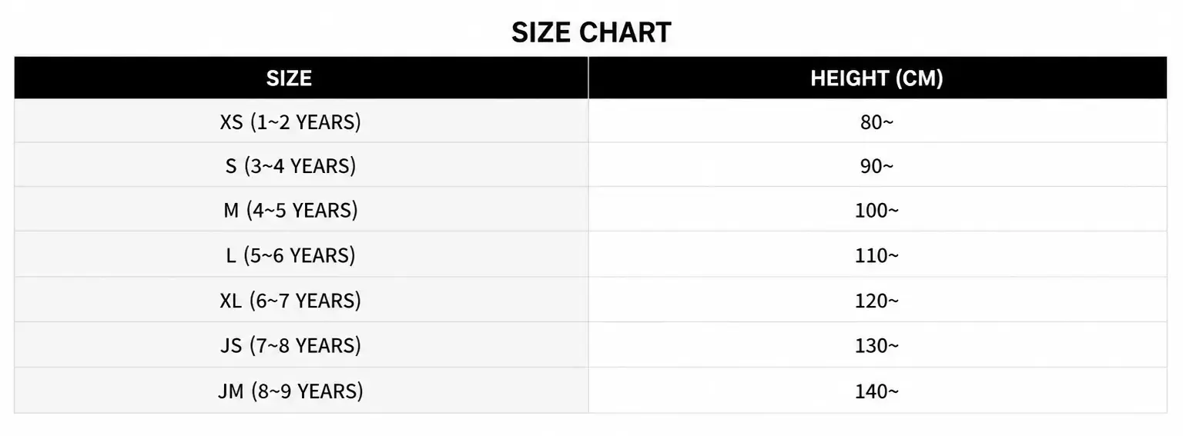This screenshot has width=1183, height=436.
Task: Select the 80~ height value
Action: (876, 121)
